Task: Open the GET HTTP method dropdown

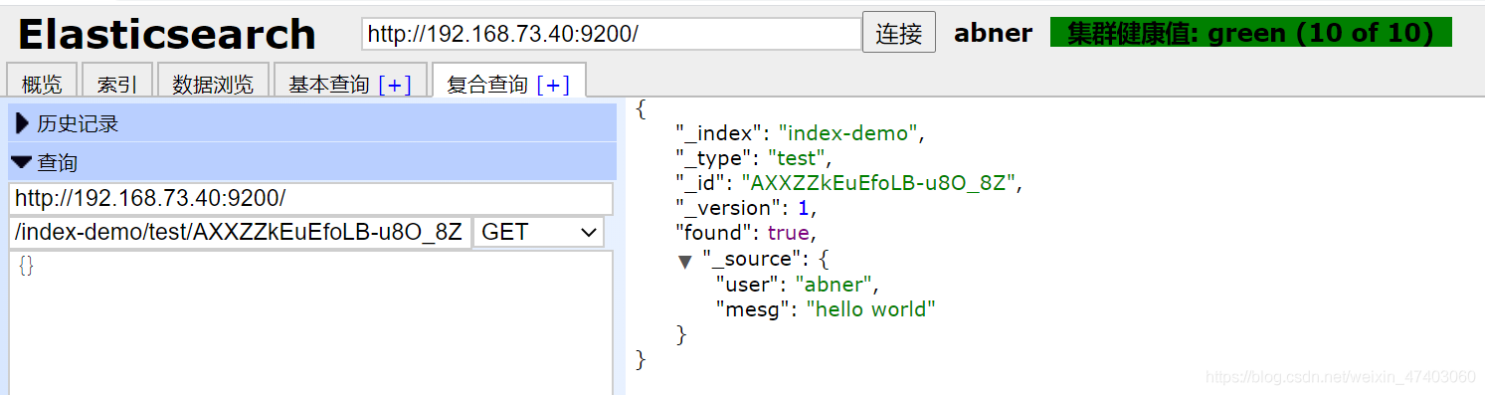Action: [x=538, y=232]
